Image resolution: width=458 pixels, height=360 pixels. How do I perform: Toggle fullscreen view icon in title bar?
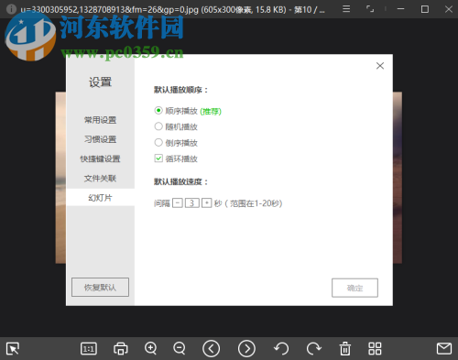[x=370, y=9]
